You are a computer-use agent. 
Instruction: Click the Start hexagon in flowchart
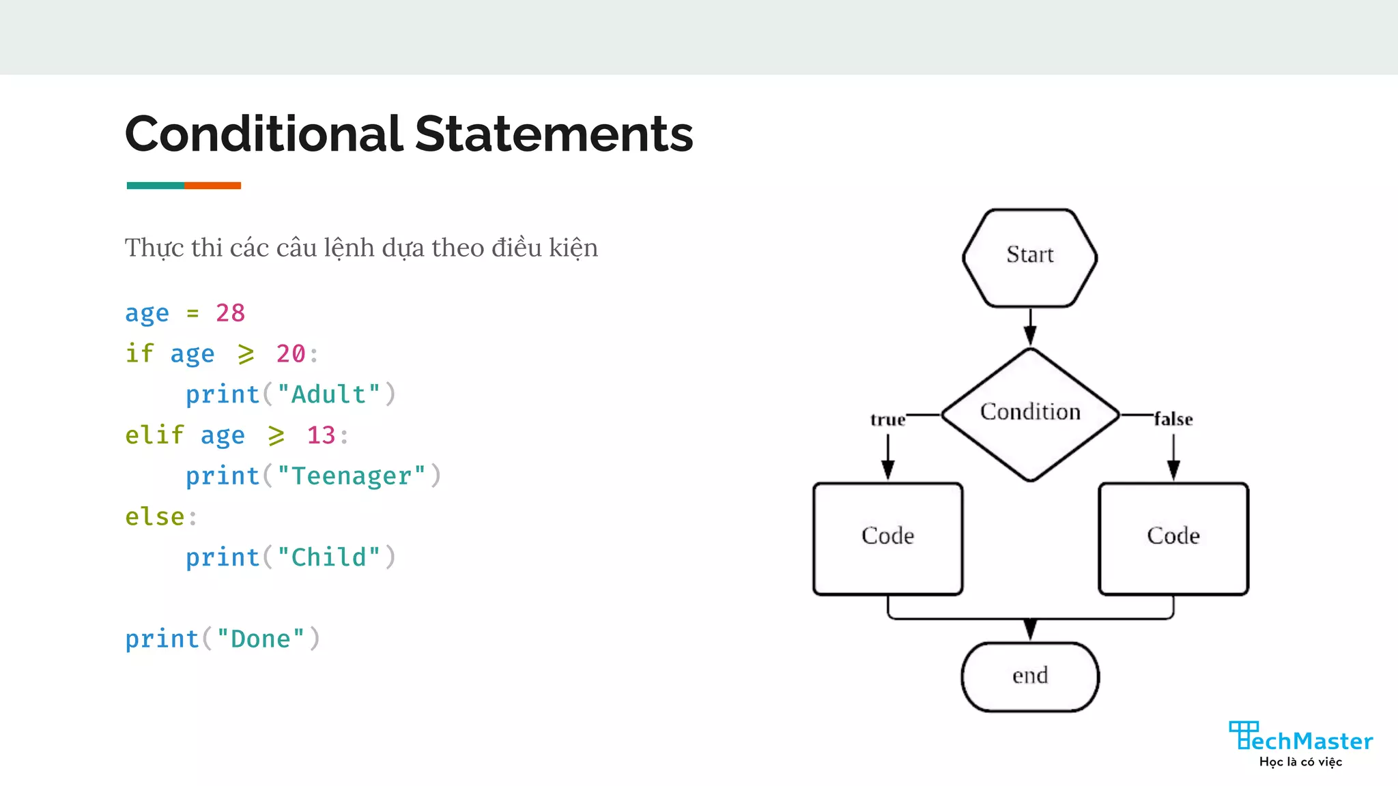[1029, 257]
